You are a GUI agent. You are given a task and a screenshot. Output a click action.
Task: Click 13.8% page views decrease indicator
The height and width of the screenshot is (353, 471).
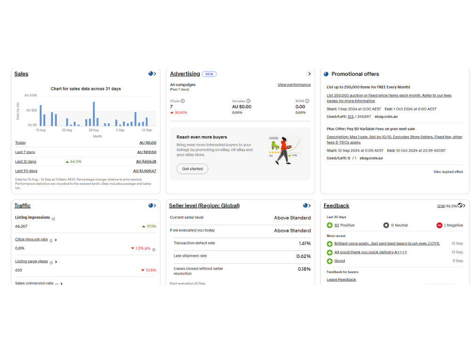click(148, 271)
